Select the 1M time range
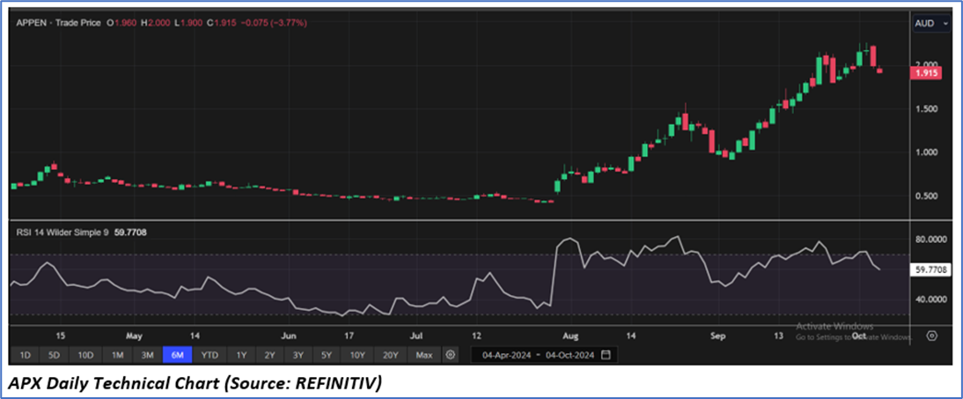This screenshot has width=963, height=399. click(x=117, y=355)
